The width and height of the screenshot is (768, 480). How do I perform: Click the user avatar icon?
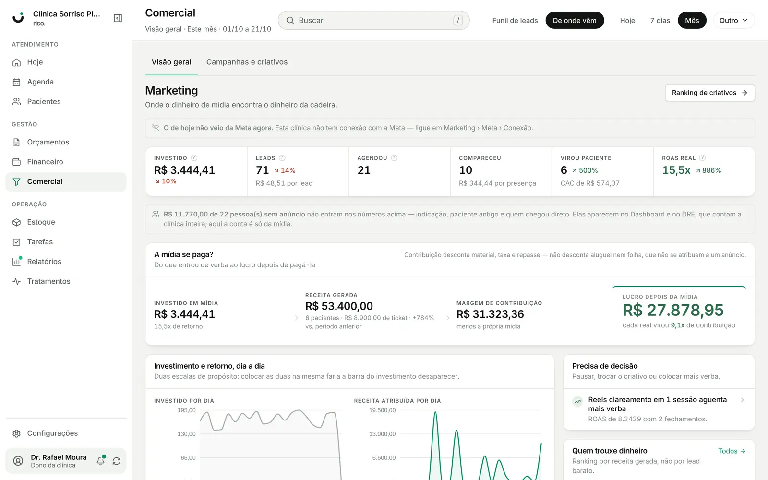(18, 461)
